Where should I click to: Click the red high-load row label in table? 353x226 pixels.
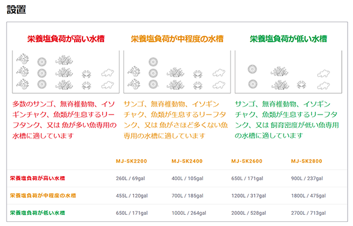38,178
